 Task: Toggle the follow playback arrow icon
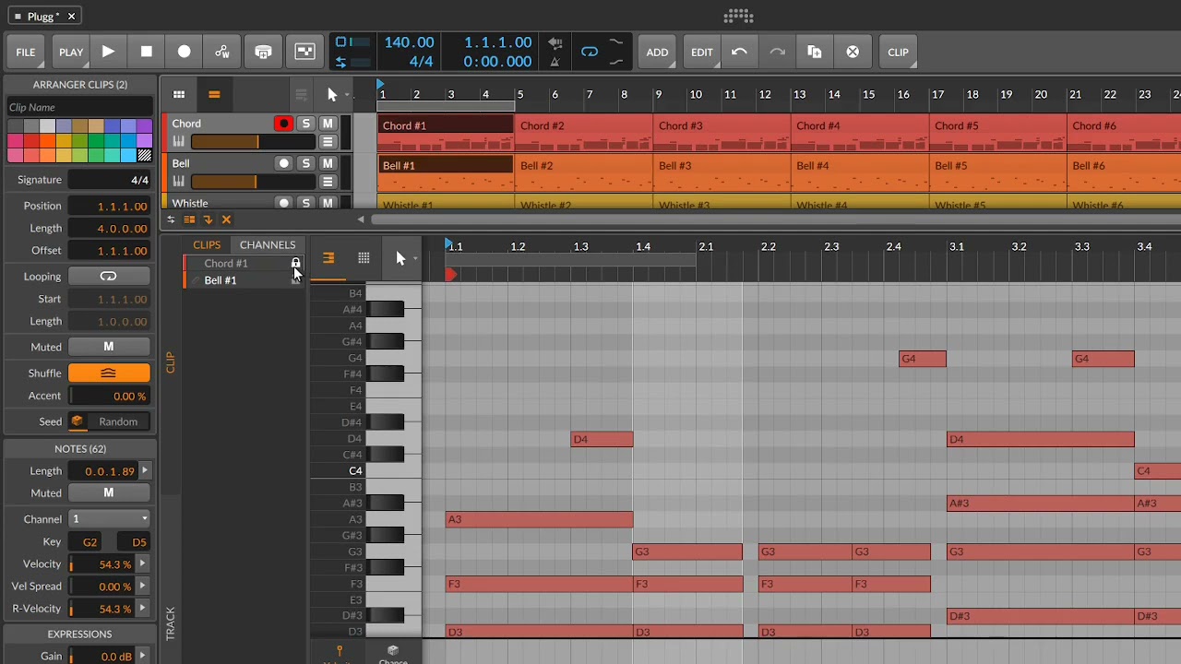208,219
